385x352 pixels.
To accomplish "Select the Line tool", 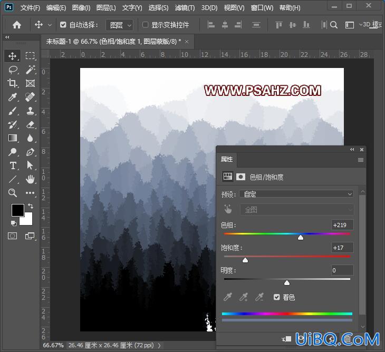I will (12, 179).
